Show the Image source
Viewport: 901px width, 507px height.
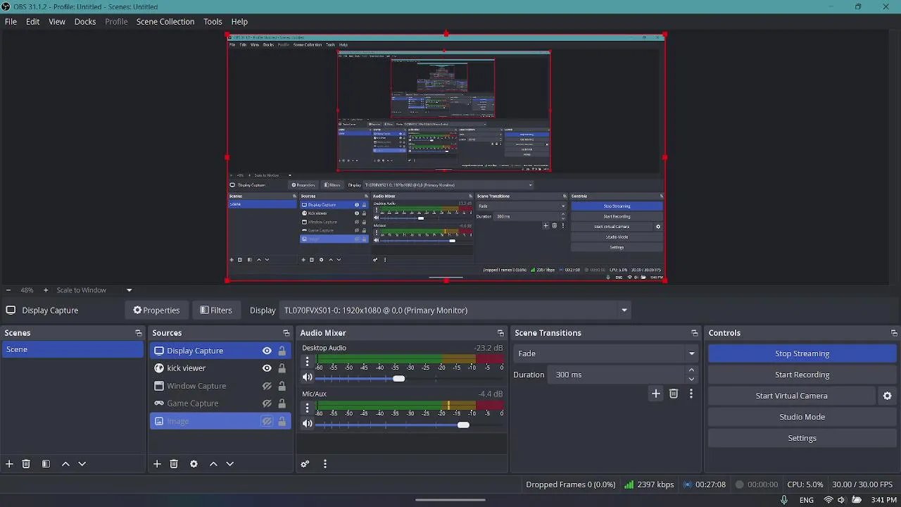267,421
